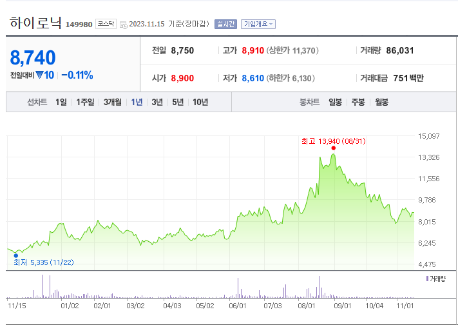Image resolution: width=458 pixels, height=325 pixels.
Task: Click the blue lowest price dot marker
Action: 16,255
